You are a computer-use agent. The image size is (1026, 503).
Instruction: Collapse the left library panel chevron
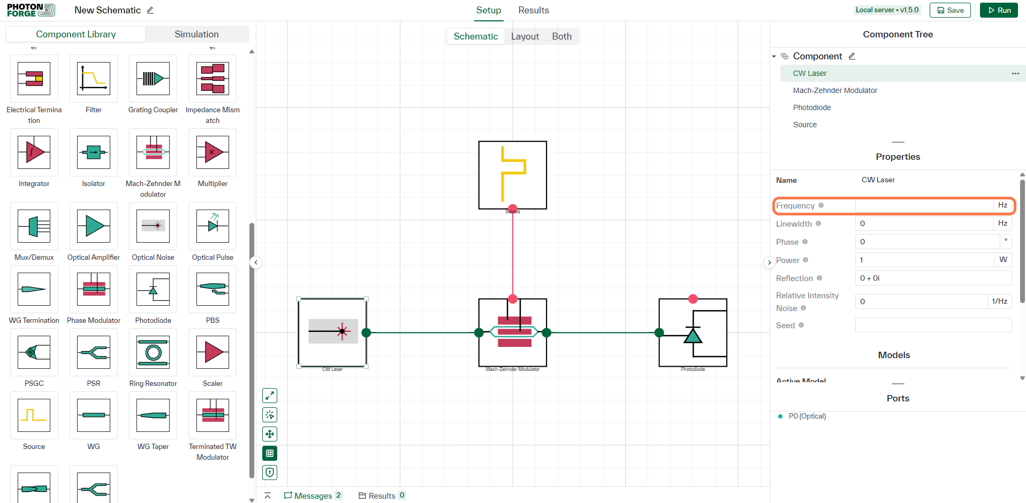(x=256, y=262)
